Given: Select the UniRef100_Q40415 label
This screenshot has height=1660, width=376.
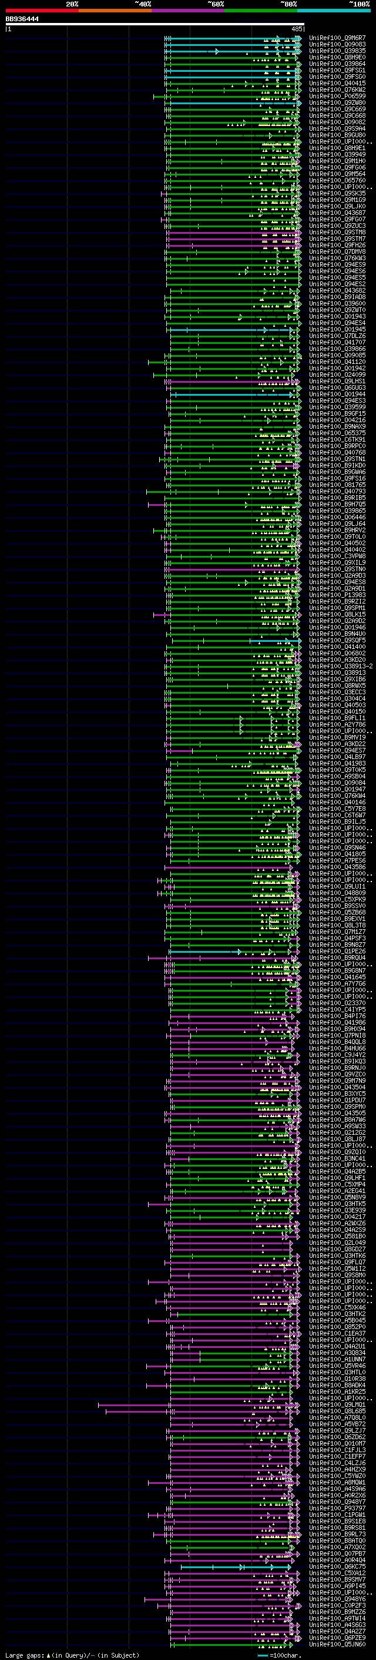Looking at the screenshot, I should pos(337,83).
